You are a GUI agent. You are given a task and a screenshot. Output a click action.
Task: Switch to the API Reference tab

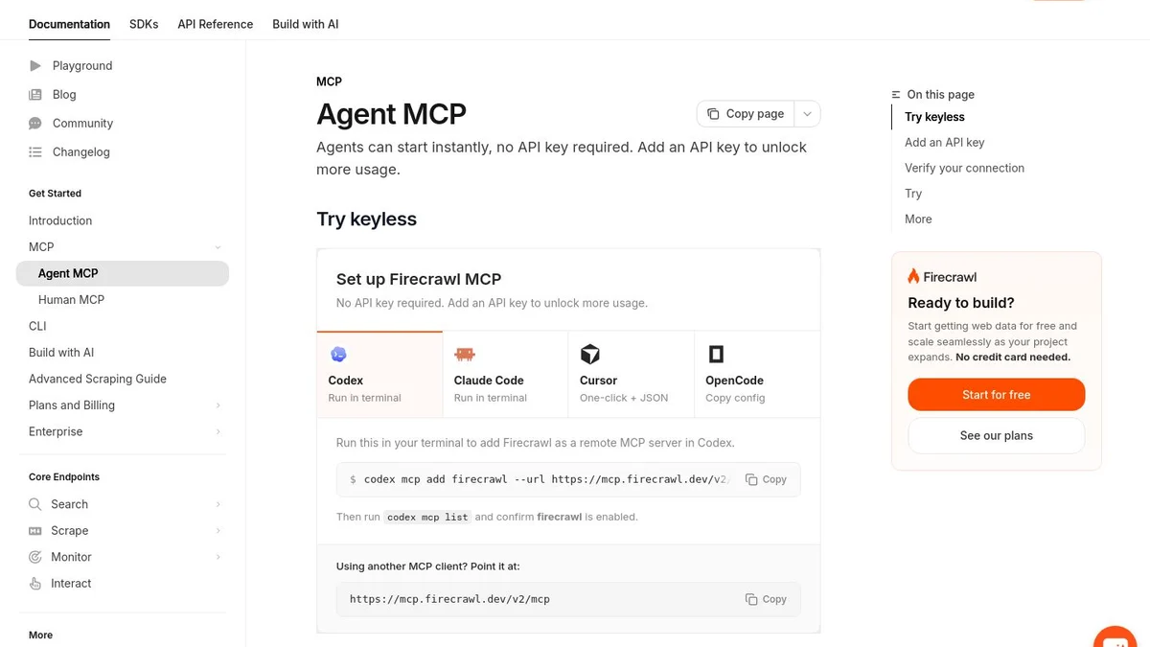[x=216, y=24]
